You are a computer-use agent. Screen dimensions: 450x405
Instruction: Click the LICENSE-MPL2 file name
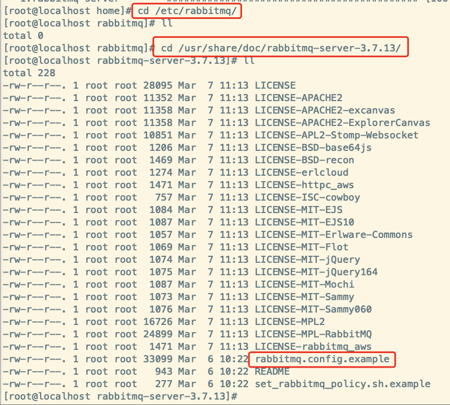tap(290, 322)
